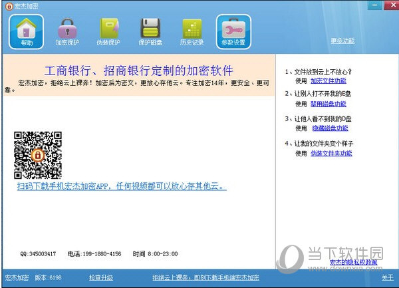Click the text 3、让他人看不到我的D盘

click(x=319, y=118)
